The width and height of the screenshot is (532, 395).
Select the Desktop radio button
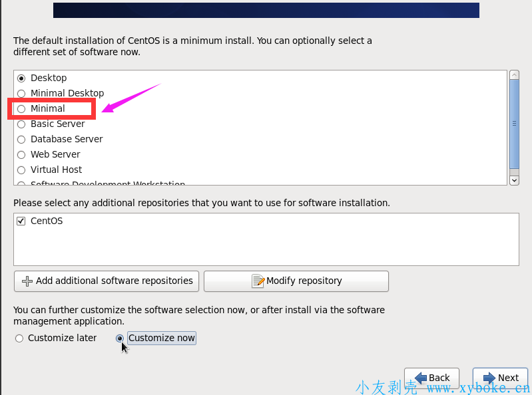point(21,78)
